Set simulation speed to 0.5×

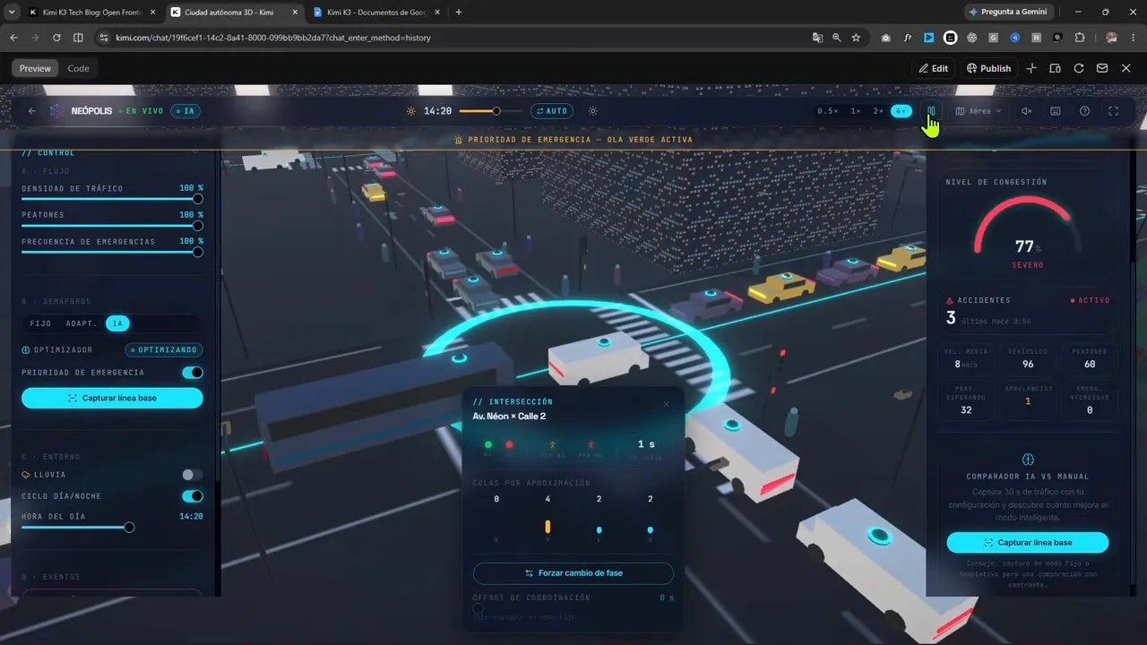tap(828, 111)
